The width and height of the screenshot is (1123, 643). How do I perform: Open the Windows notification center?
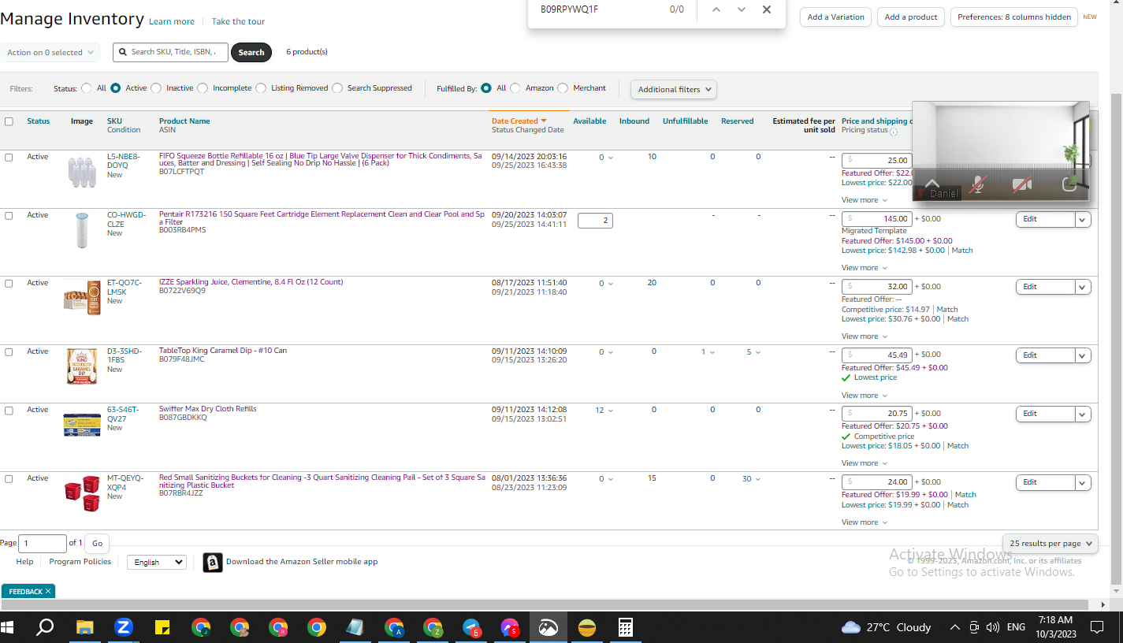click(x=1096, y=627)
